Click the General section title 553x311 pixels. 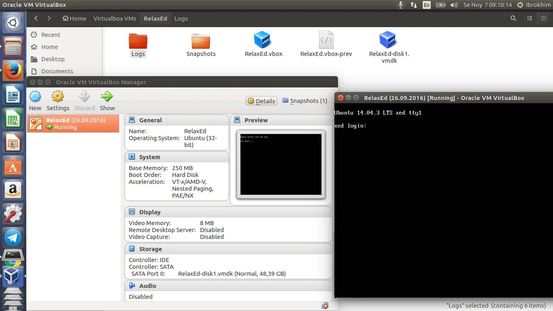coord(151,120)
